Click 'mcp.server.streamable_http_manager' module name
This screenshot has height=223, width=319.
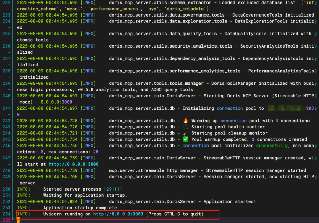(x=154, y=170)
